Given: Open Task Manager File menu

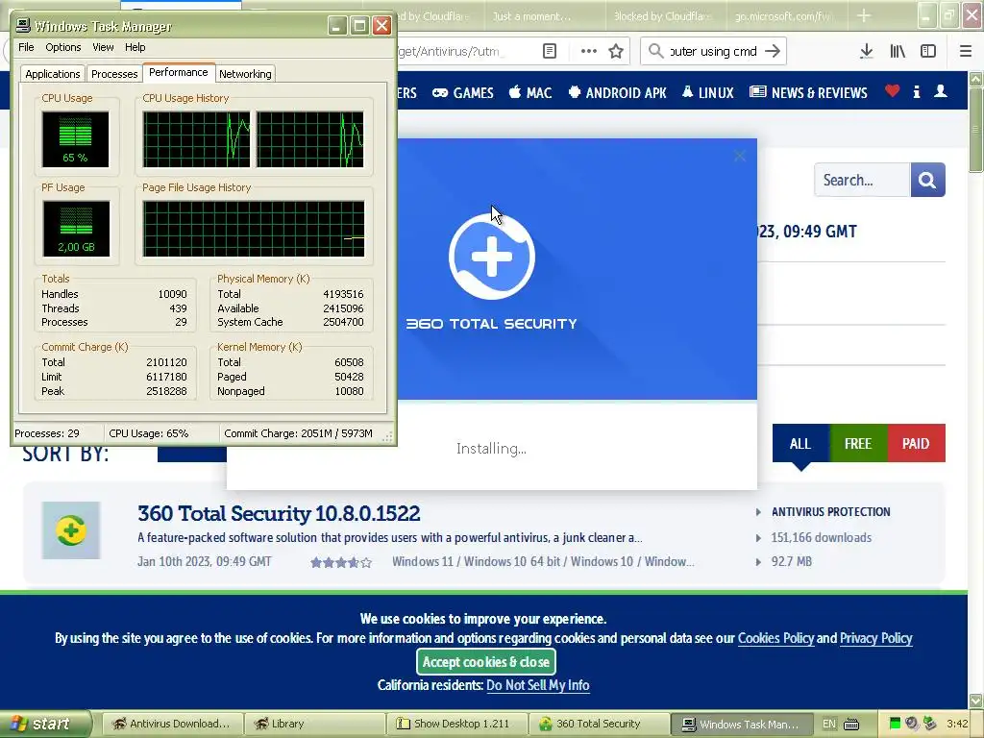Looking at the screenshot, I should [x=26, y=47].
